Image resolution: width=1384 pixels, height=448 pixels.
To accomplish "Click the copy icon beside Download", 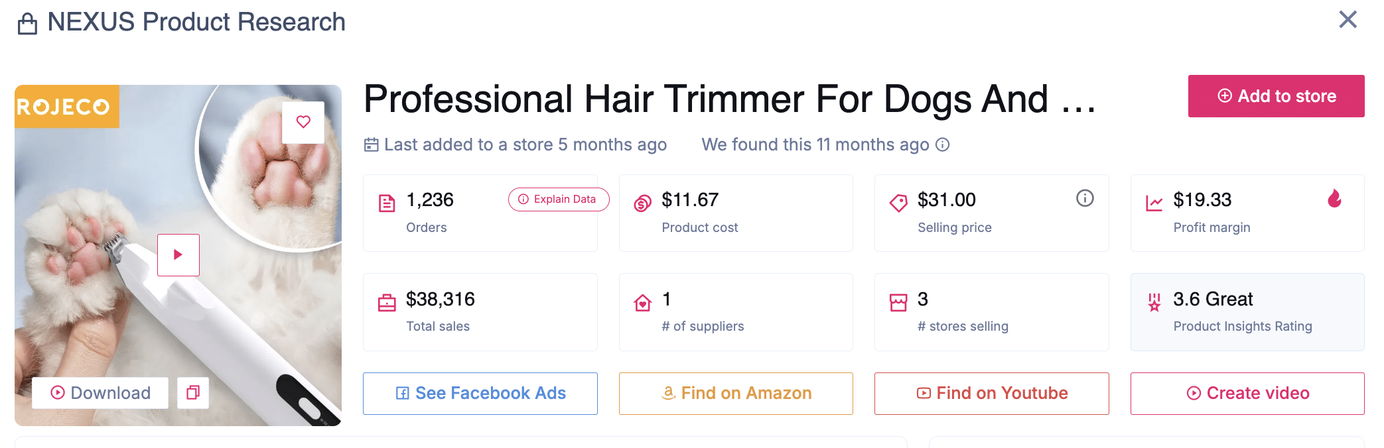I will coord(193,393).
